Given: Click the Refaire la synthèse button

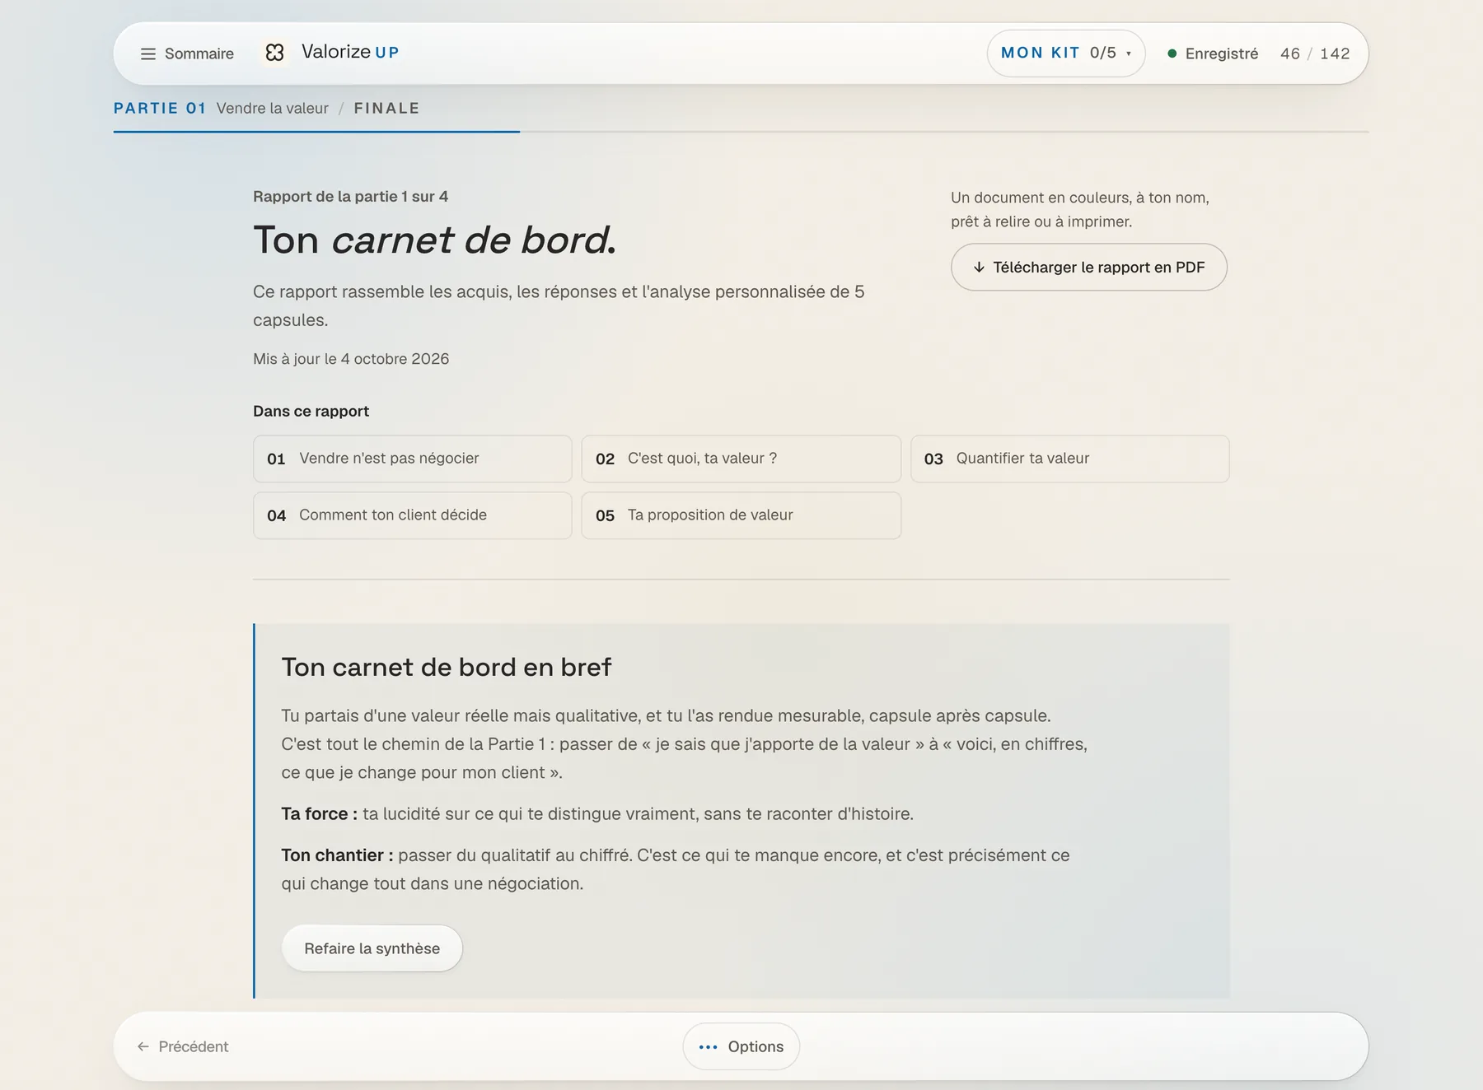Looking at the screenshot, I should pyautogui.click(x=372, y=948).
